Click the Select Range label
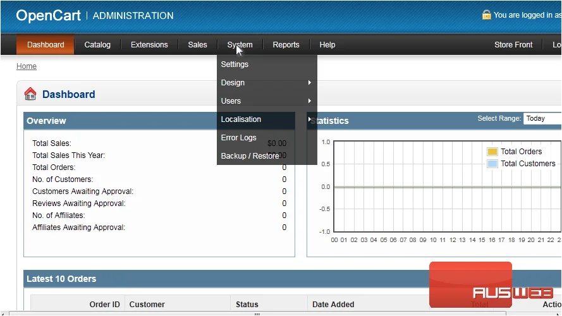Image resolution: width=562 pixels, height=316 pixels. [x=499, y=119]
